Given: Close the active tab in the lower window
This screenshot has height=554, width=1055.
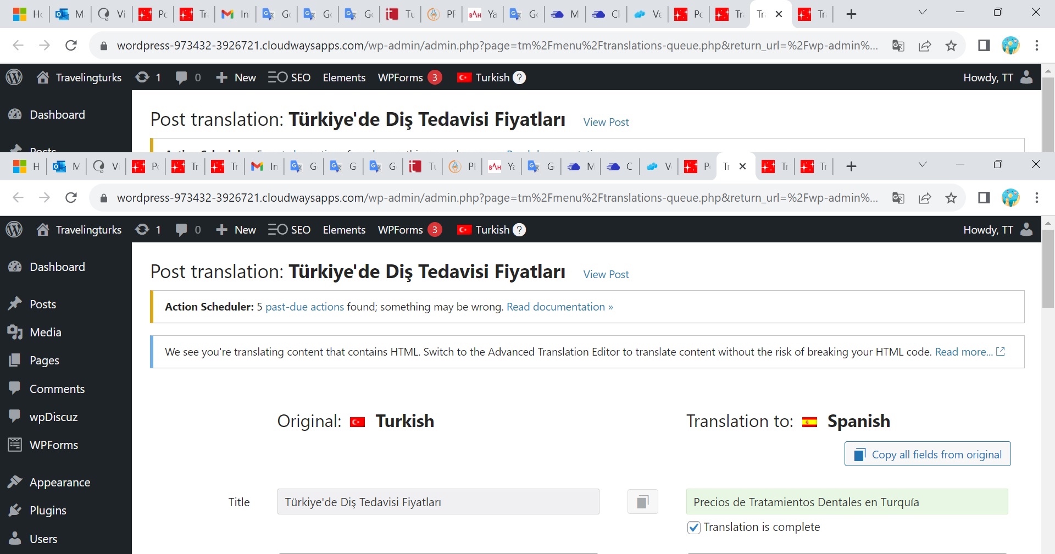Looking at the screenshot, I should (742, 167).
